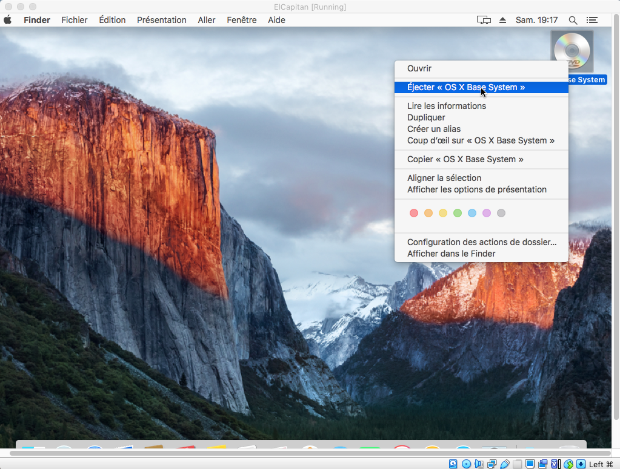This screenshot has width=620, height=469.
Task: Apply the red tag color
Action: pyautogui.click(x=413, y=213)
